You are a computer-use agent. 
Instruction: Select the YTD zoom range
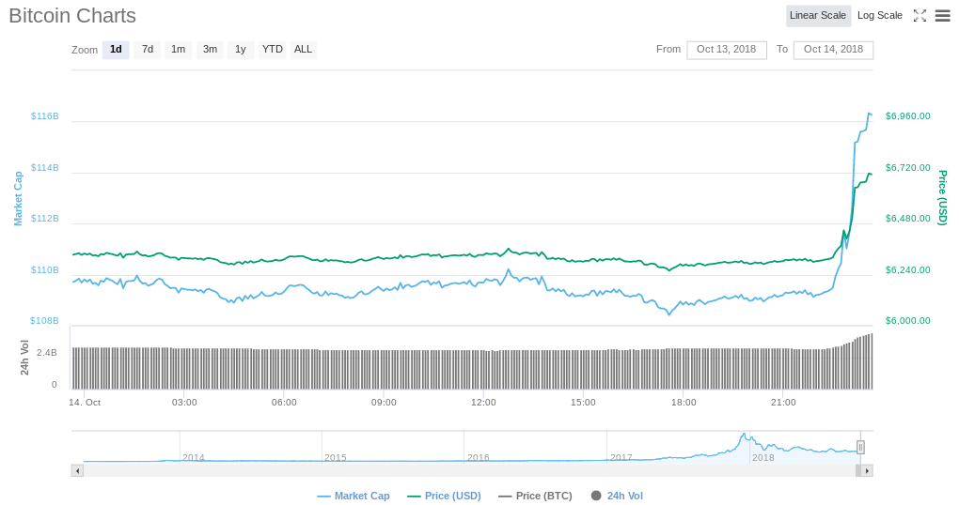[272, 50]
